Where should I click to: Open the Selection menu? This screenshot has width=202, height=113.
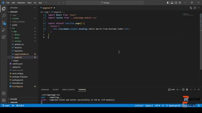tap(21, 3)
